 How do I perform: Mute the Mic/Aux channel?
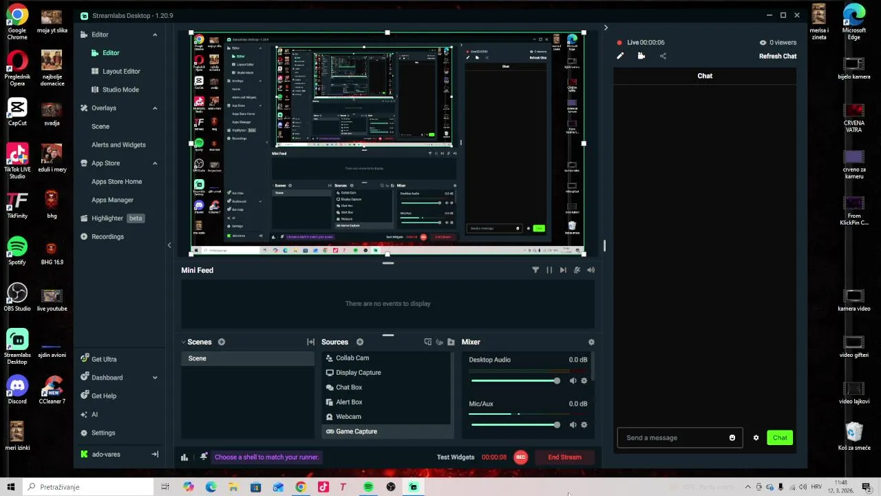[573, 425]
